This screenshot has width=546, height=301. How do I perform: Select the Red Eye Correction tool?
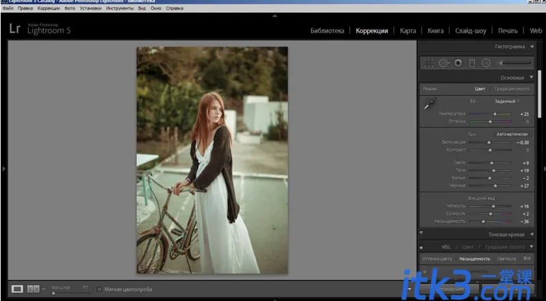(458, 63)
